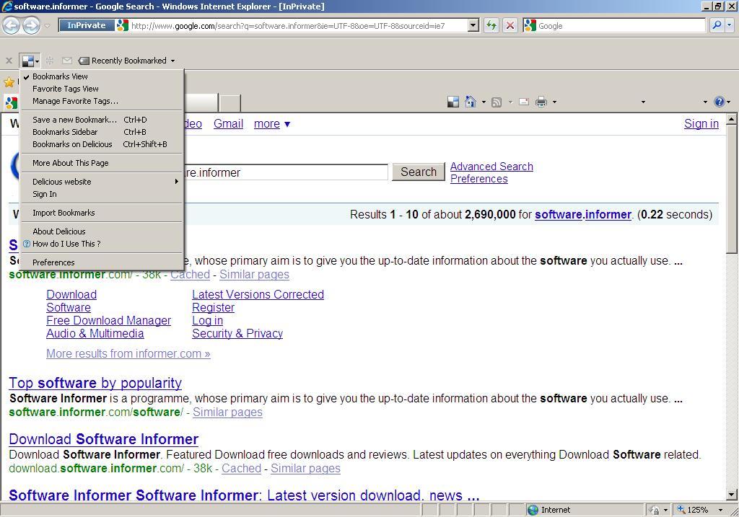
Task: Click the Delicious logo icon on the bookmarks toolbar
Action: (x=27, y=61)
